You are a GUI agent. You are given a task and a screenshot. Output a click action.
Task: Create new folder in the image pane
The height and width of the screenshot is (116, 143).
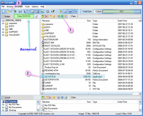click(x=50, y=16)
